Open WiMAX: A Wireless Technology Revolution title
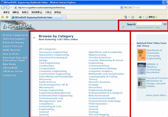The width and height of the screenshot is (168, 117). click(153, 68)
